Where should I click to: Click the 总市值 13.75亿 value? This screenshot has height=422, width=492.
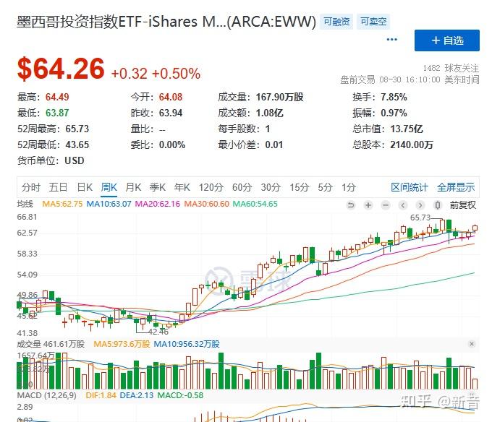(407, 129)
